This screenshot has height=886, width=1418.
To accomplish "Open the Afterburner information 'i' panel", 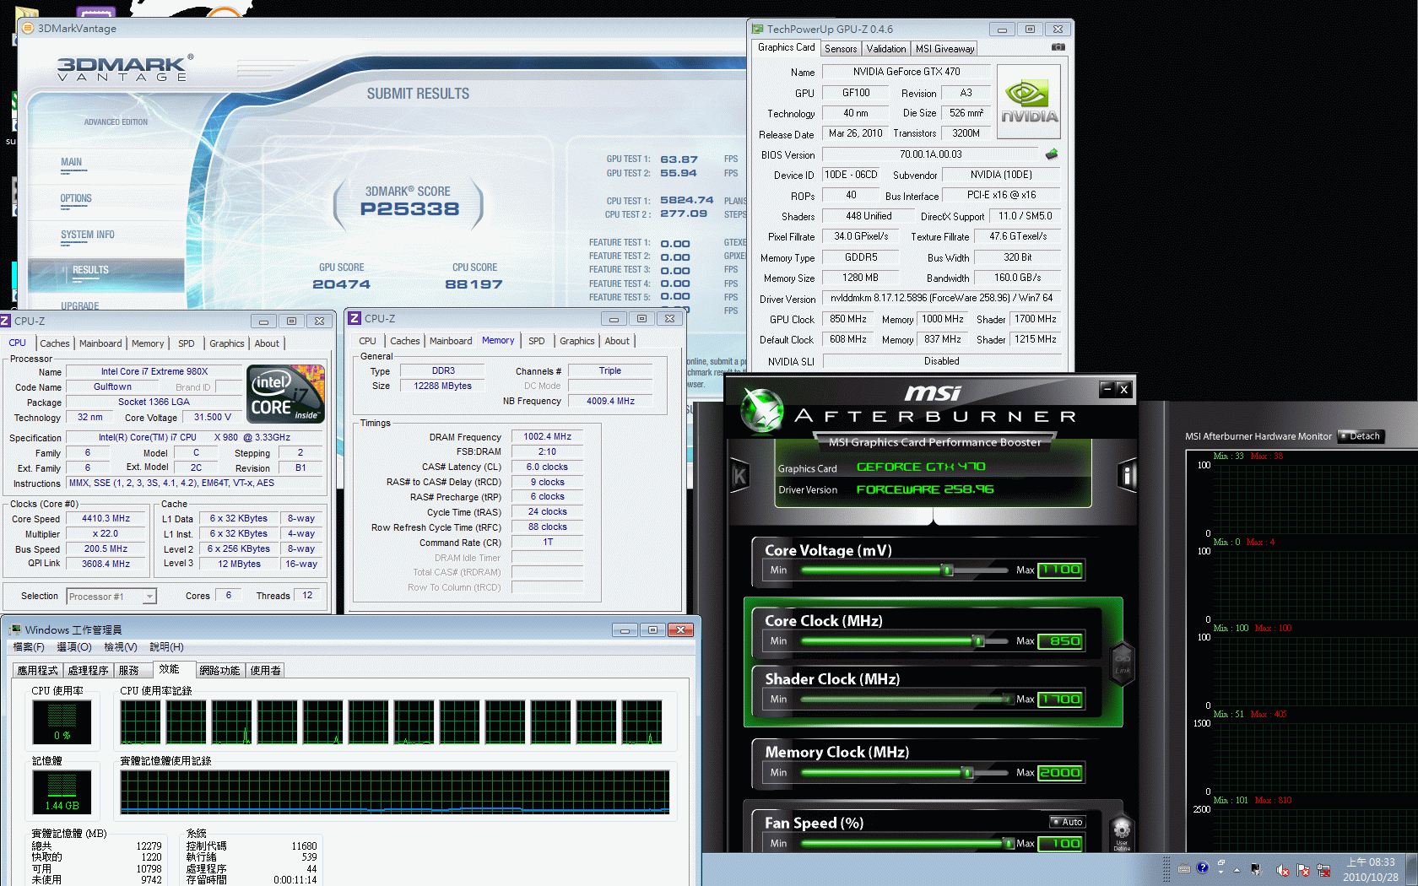I will (x=1127, y=476).
